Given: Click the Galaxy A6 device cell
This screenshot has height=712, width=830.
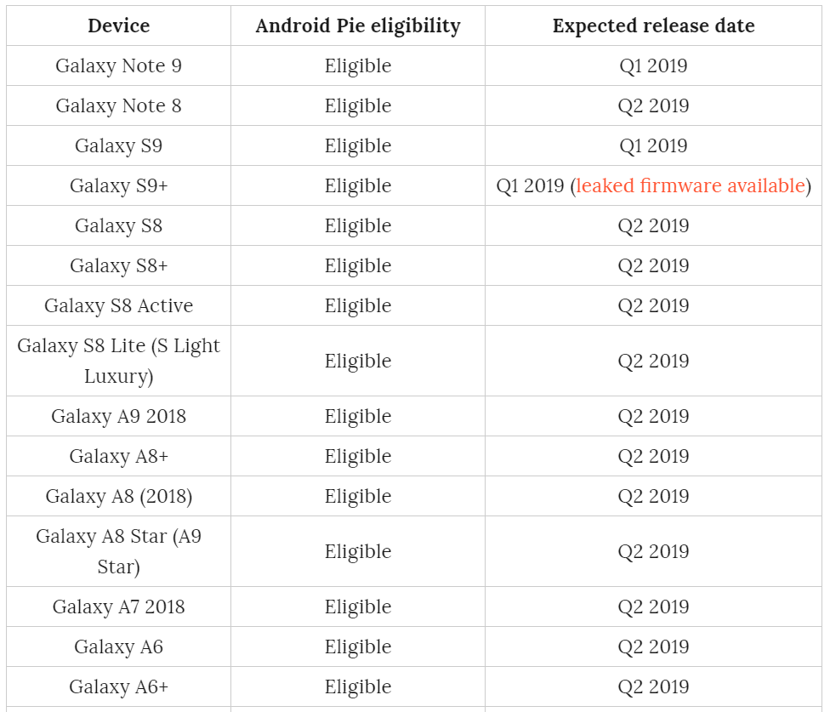Looking at the screenshot, I should click(118, 646).
